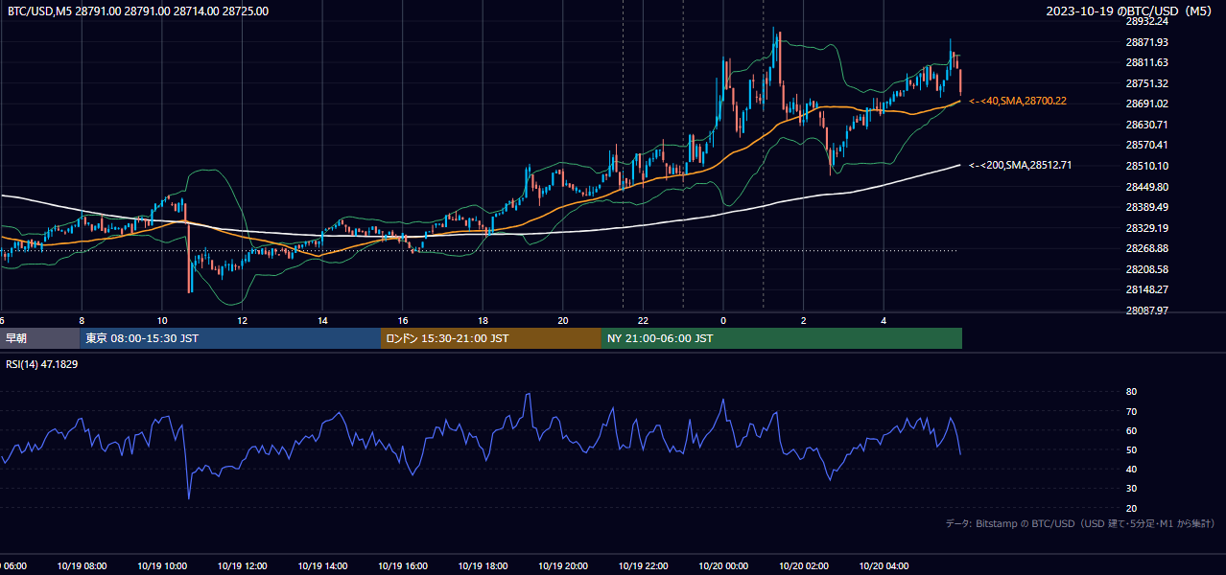Select the NY 21:00-06:00 JST session bar
The height and width of the screenshot is (575, 1226).
click(782, 338)
